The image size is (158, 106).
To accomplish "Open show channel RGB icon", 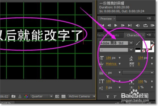I will coord(26,96).
